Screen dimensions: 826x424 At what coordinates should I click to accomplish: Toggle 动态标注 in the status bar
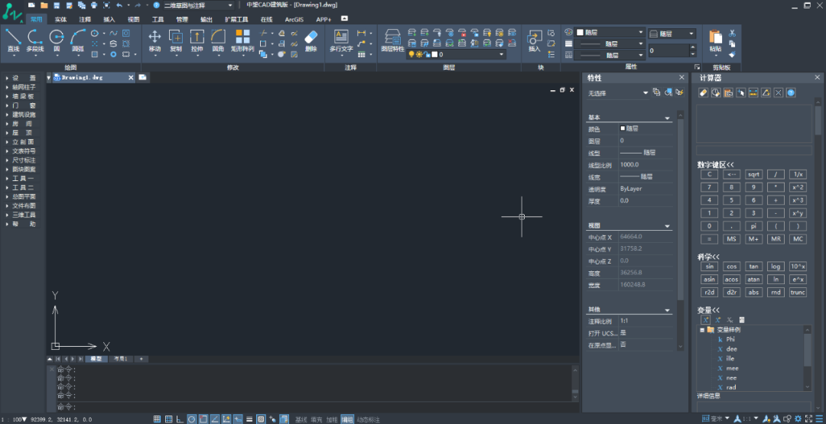click(x=368, y=419)
